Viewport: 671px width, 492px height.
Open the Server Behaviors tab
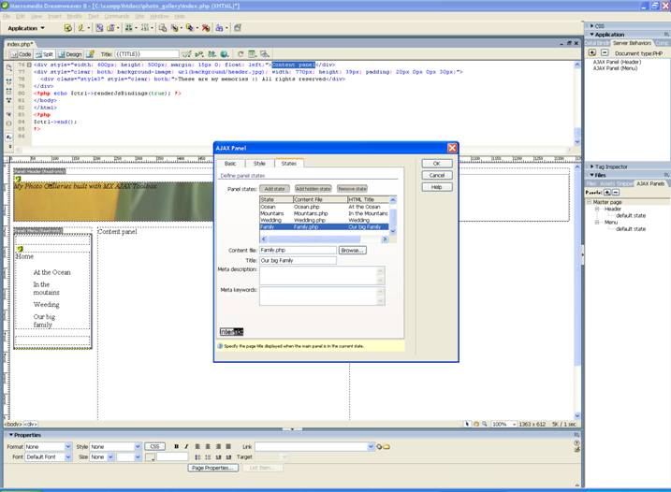[x=631, y=43]
